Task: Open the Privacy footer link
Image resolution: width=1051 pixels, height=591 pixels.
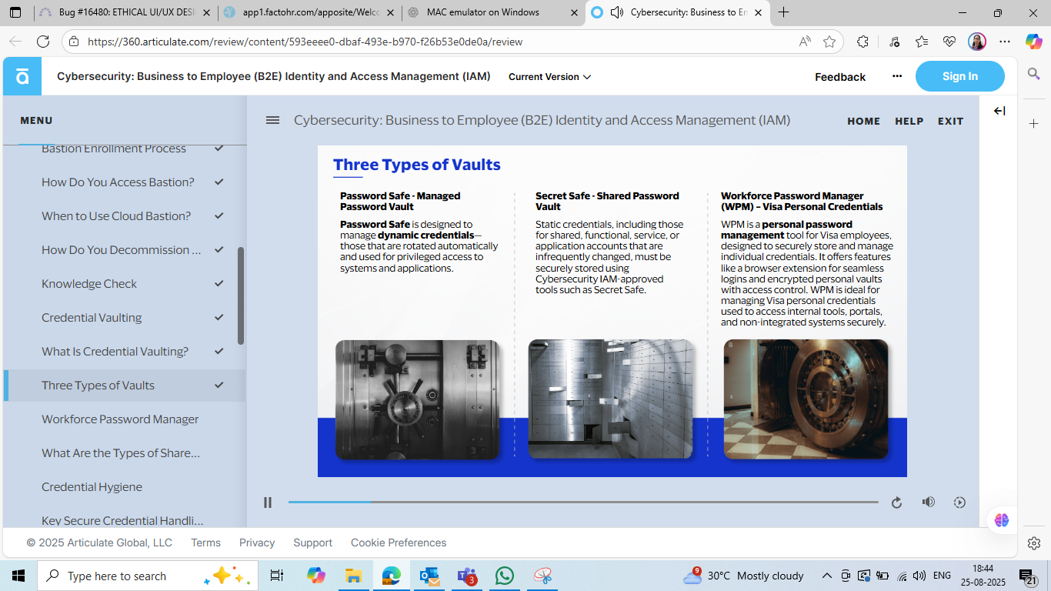Action: 257,543
